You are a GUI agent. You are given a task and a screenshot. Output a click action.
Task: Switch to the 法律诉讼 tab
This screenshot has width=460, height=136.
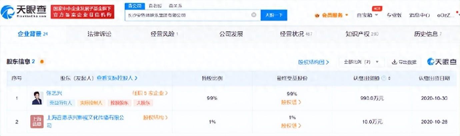99,34
